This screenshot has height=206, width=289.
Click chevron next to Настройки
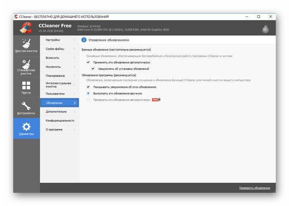click(74, 40)
